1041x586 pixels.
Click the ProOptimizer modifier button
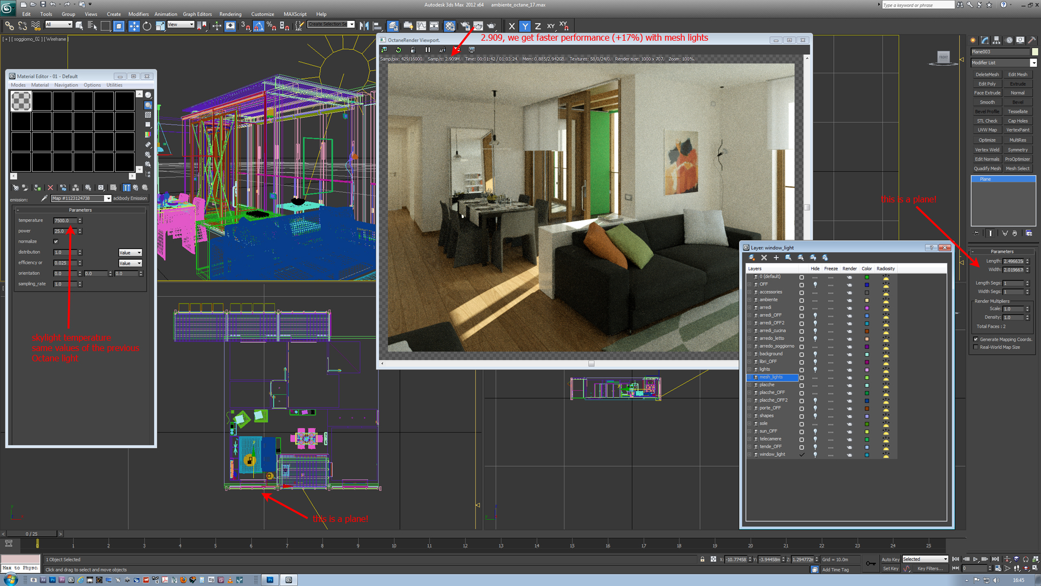(x=1017, y=160)
